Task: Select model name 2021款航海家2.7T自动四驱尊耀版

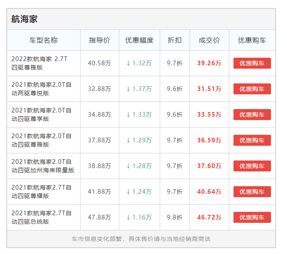Action: point(41,192)
